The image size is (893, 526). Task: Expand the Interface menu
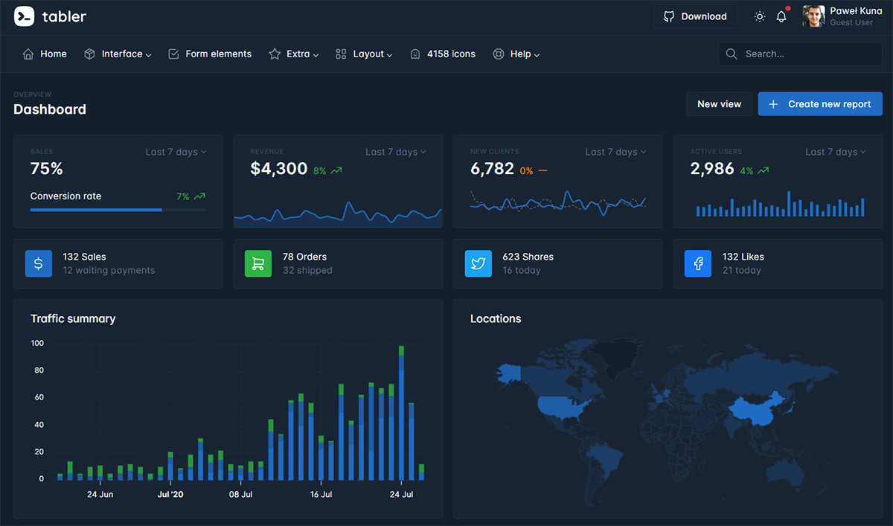[118, 54]
